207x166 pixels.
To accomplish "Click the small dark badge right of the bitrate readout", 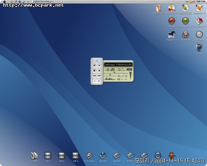I will point(129,69).
